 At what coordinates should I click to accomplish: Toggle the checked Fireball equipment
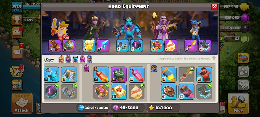pyautogui.click(x=137, y=92)
